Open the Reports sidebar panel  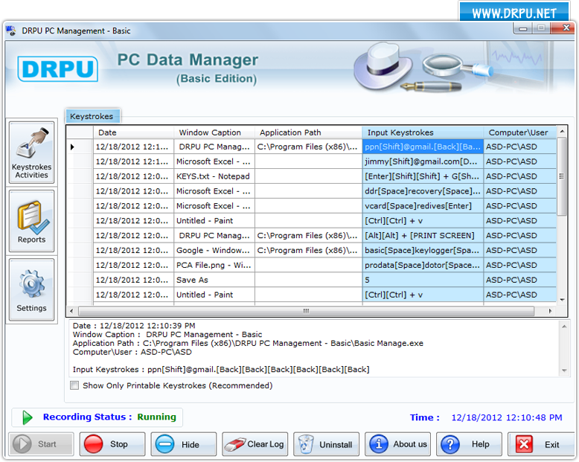tap(32, 221)
